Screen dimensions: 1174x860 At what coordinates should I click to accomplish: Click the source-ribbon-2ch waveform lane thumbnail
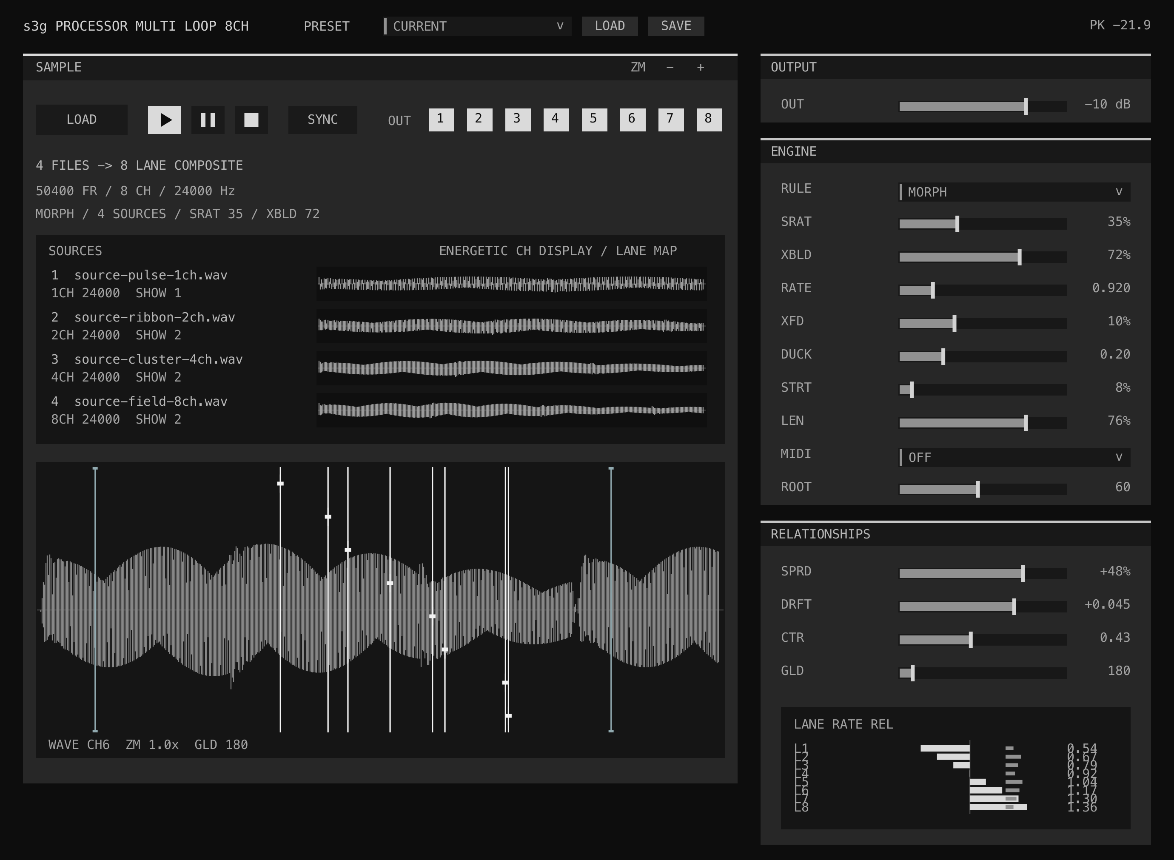click(x=511, y=326)
